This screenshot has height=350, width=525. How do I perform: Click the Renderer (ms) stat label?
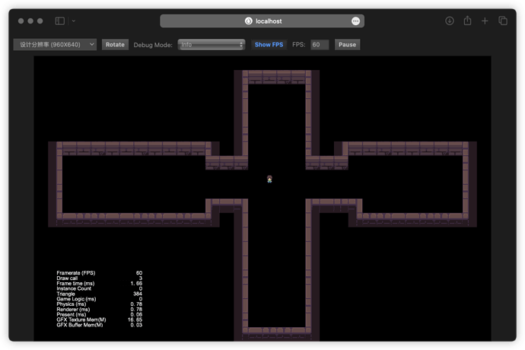click(73, 309)
